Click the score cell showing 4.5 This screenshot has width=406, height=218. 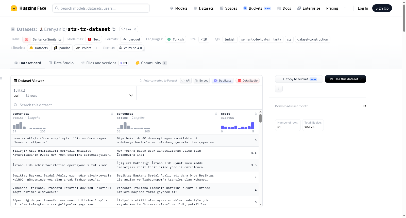[239, 153]
